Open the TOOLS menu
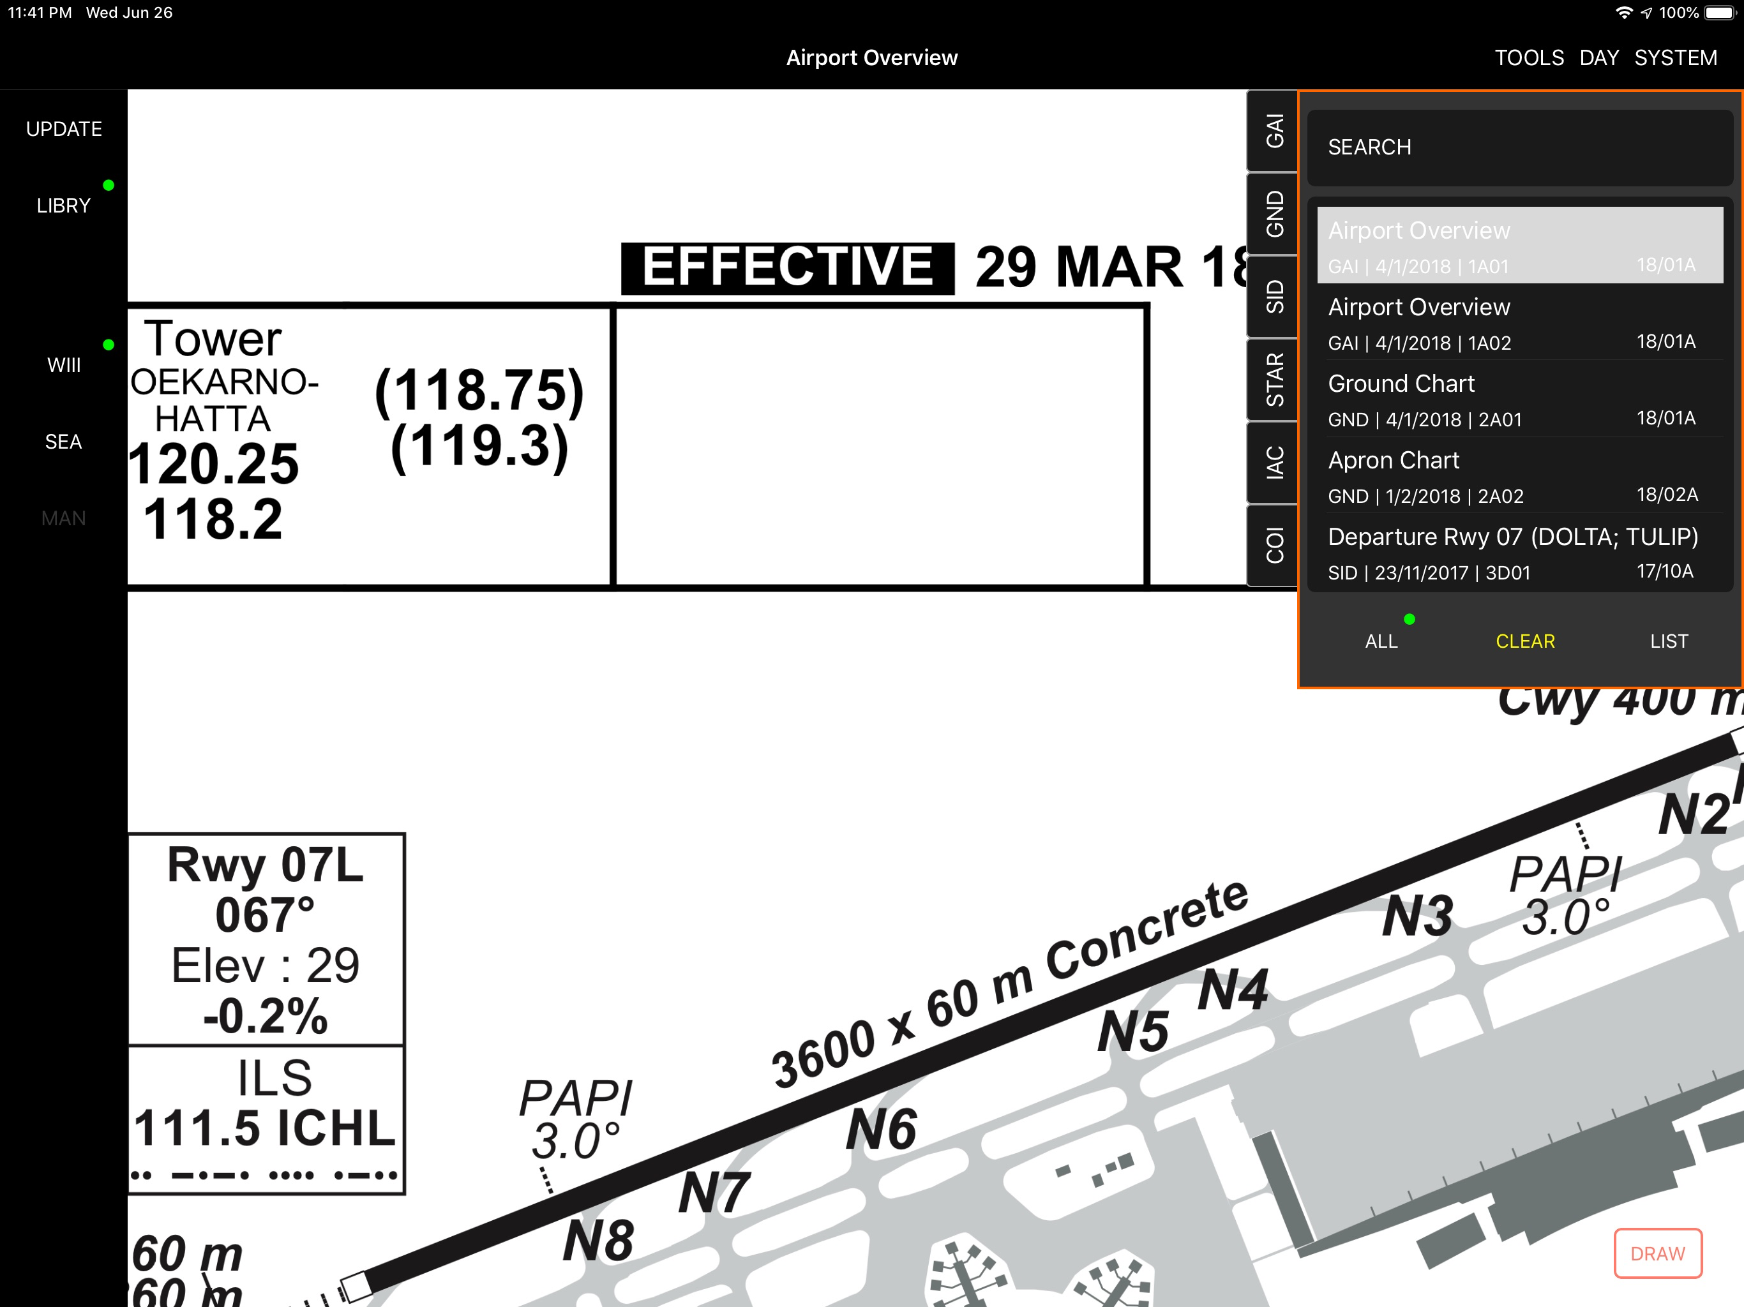The image size is (1744, 1307). pyautogui.click(x=1528, y=58)
